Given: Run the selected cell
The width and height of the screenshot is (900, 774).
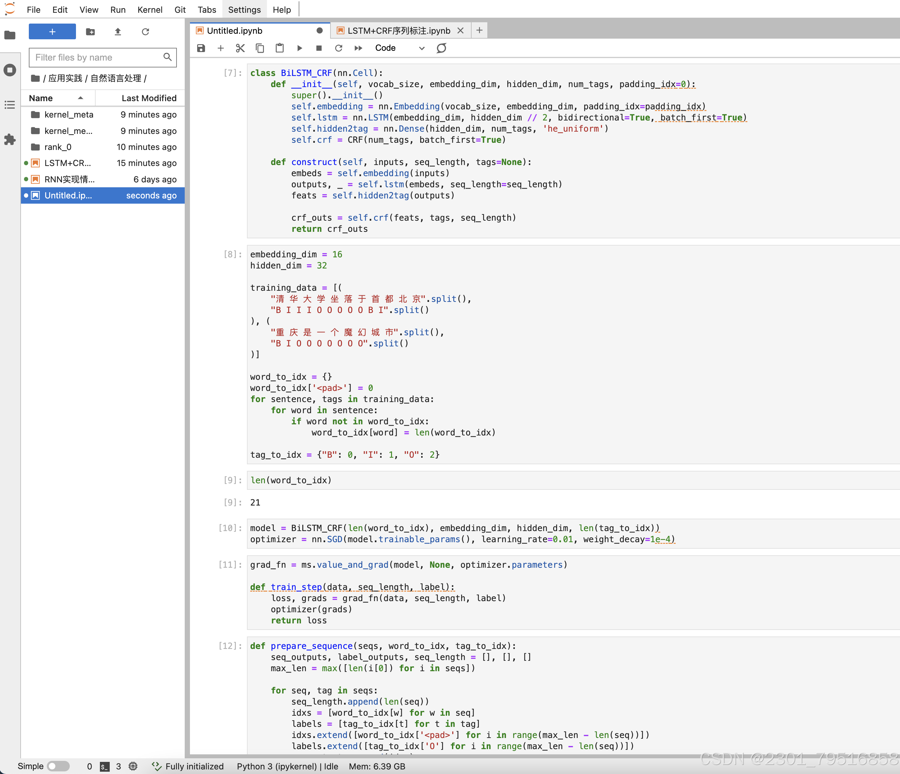Looking at the screenshot, I should 299,48.
